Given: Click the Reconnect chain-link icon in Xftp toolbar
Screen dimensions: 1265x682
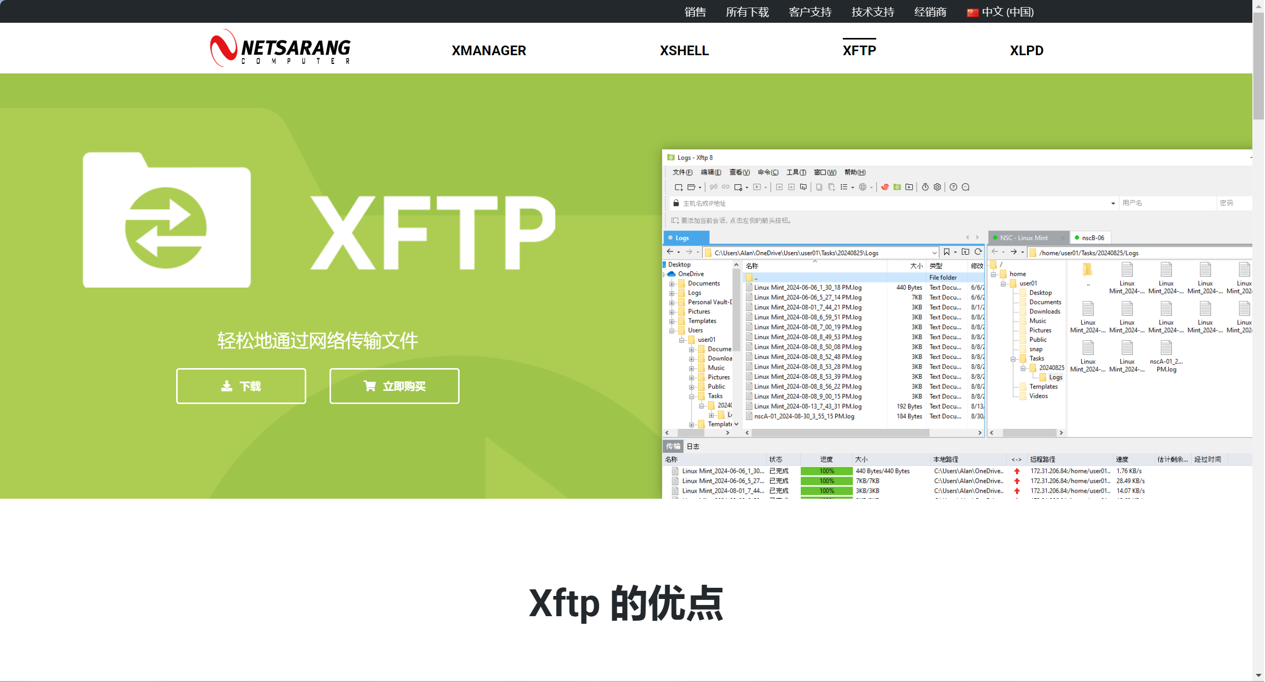Looking at the screenshot, I should [x=725, y=187].
